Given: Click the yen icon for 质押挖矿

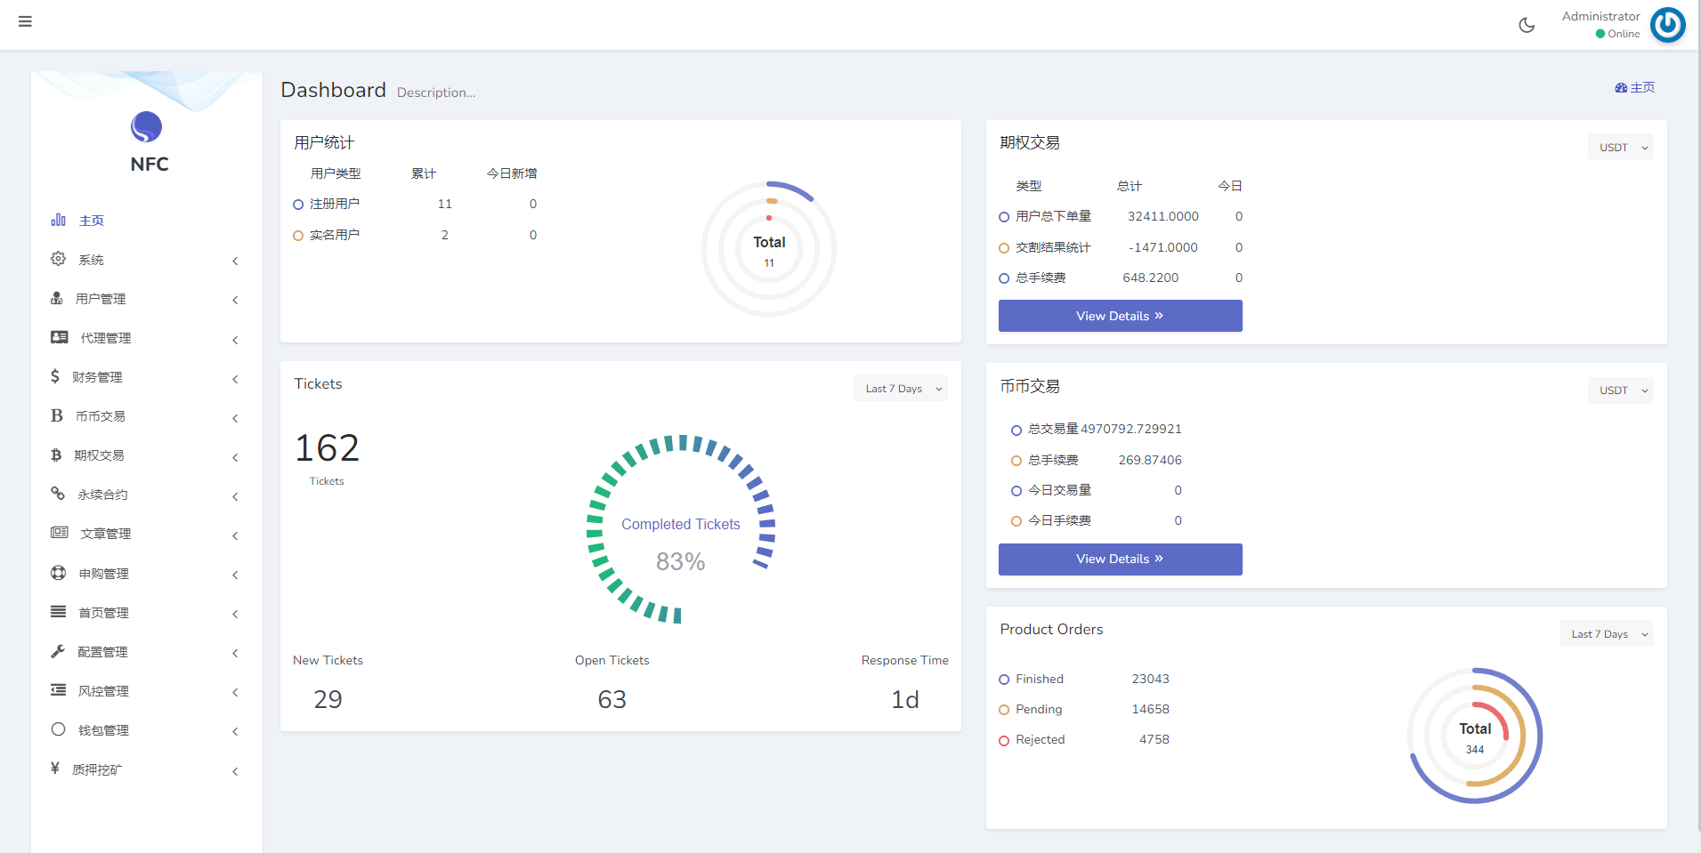Looking at the screenshot, I should tap(55, 769).
